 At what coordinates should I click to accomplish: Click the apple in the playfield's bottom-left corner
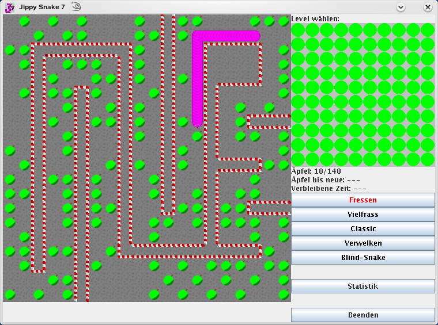point(10,295)
